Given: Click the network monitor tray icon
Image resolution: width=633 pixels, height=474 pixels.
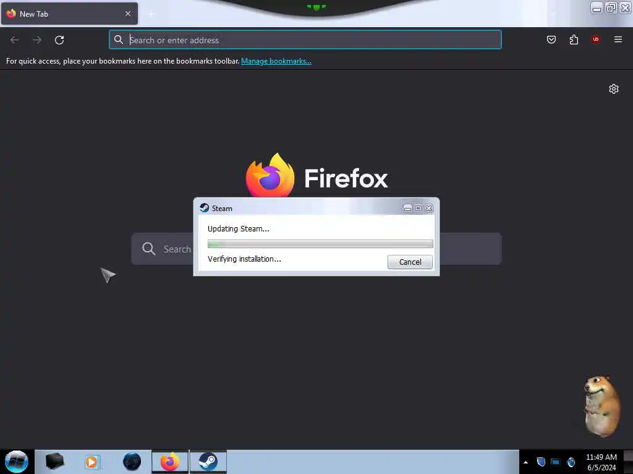Looking at the screenshot, I should [x=556, y=462].
